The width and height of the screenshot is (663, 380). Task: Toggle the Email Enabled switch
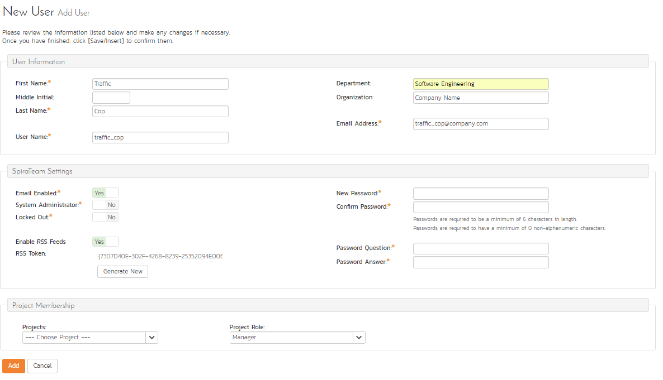click(x=106, y=193)
